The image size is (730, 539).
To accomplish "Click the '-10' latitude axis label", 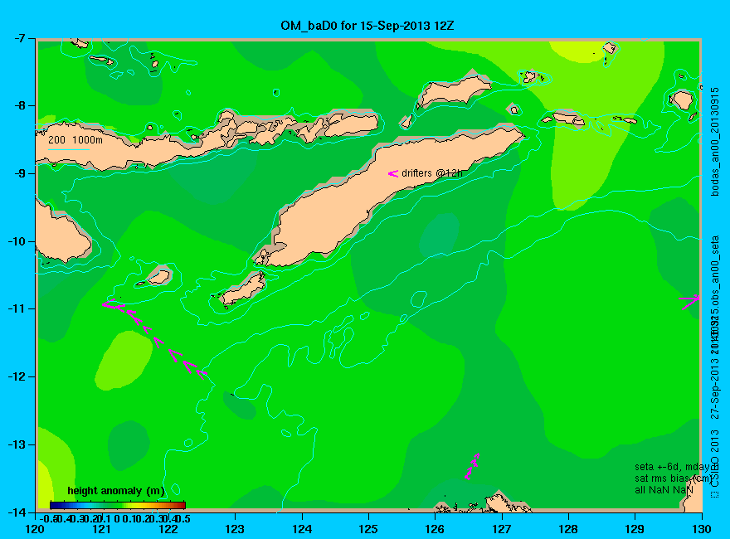I will click(x=17, y=241).
